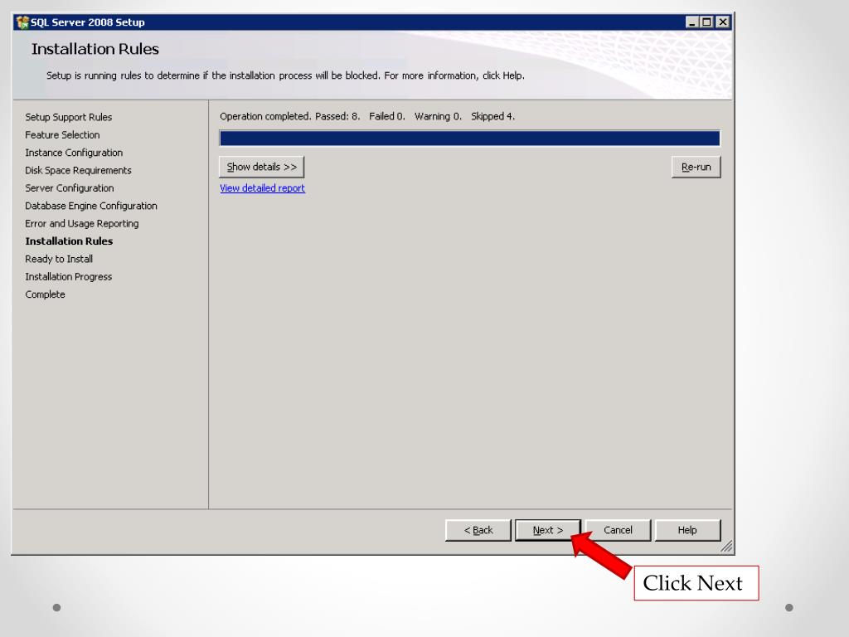The image size is (849, 637).
Task: Select Feature Selection step
Action: click(x=62, y=135)
